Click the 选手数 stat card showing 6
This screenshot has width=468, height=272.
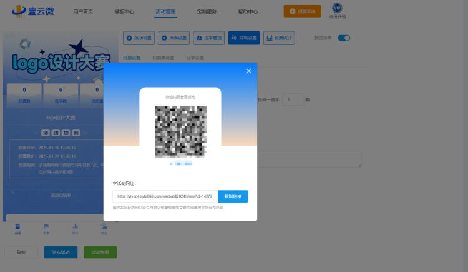pos(61,95)
